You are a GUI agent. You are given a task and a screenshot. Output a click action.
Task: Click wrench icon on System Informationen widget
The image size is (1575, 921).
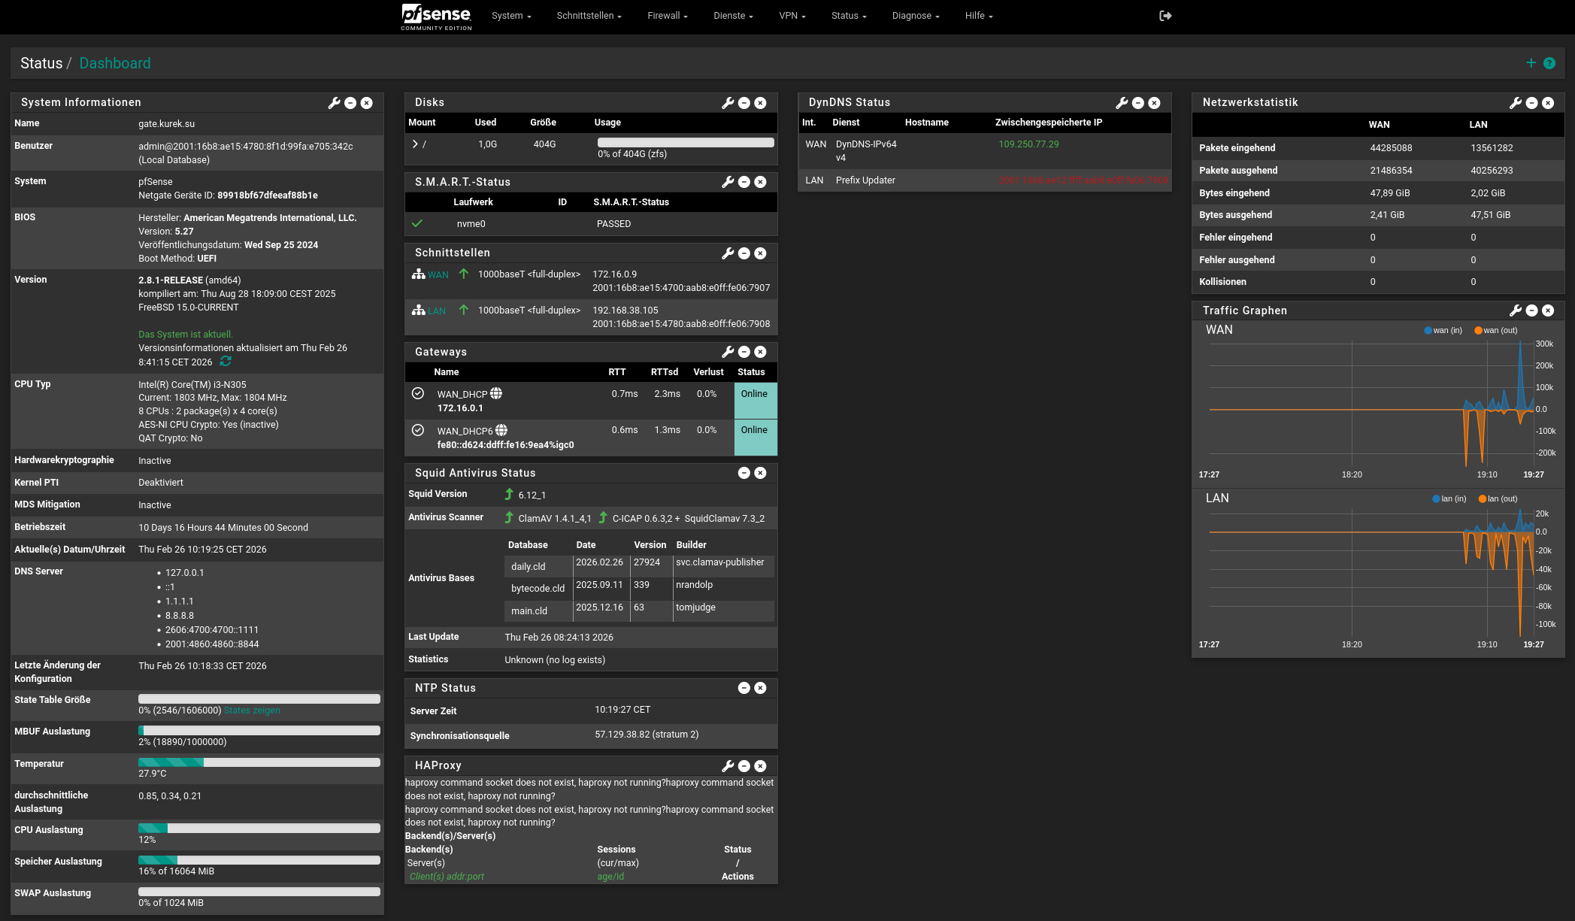point(334,103)
